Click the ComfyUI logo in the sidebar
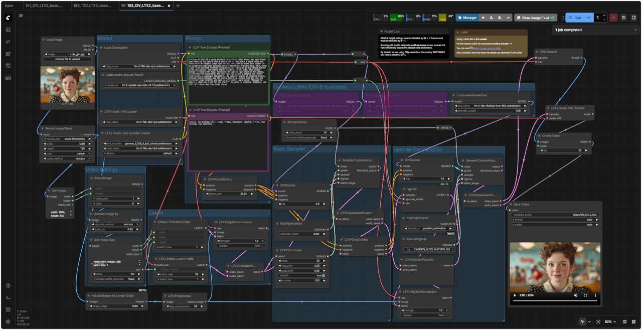 (x=8, y=17)
